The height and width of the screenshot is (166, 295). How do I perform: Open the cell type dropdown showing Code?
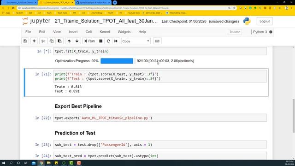[x=136, y=41]
